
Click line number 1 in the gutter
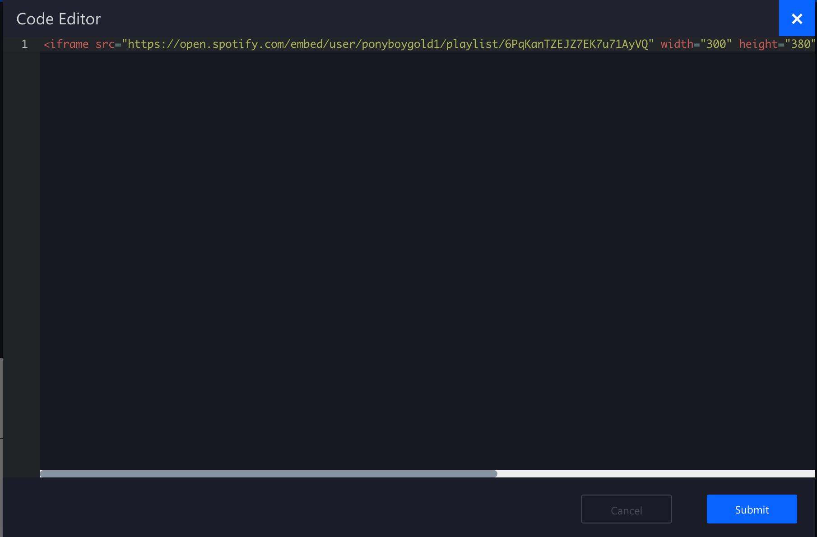24,44
